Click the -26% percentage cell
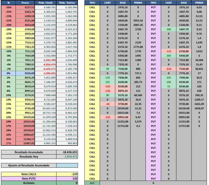 pos(8,7)
